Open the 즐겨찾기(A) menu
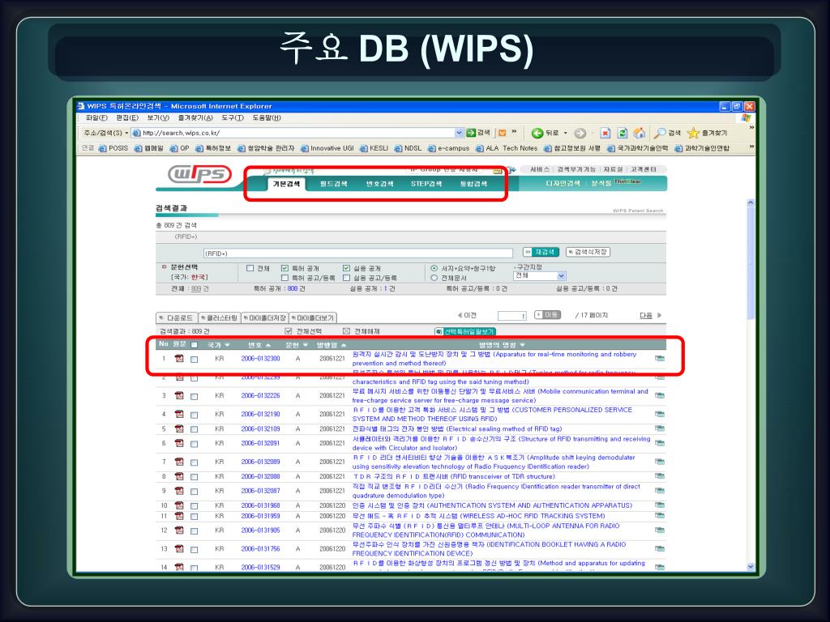 [x=195, y=118]
